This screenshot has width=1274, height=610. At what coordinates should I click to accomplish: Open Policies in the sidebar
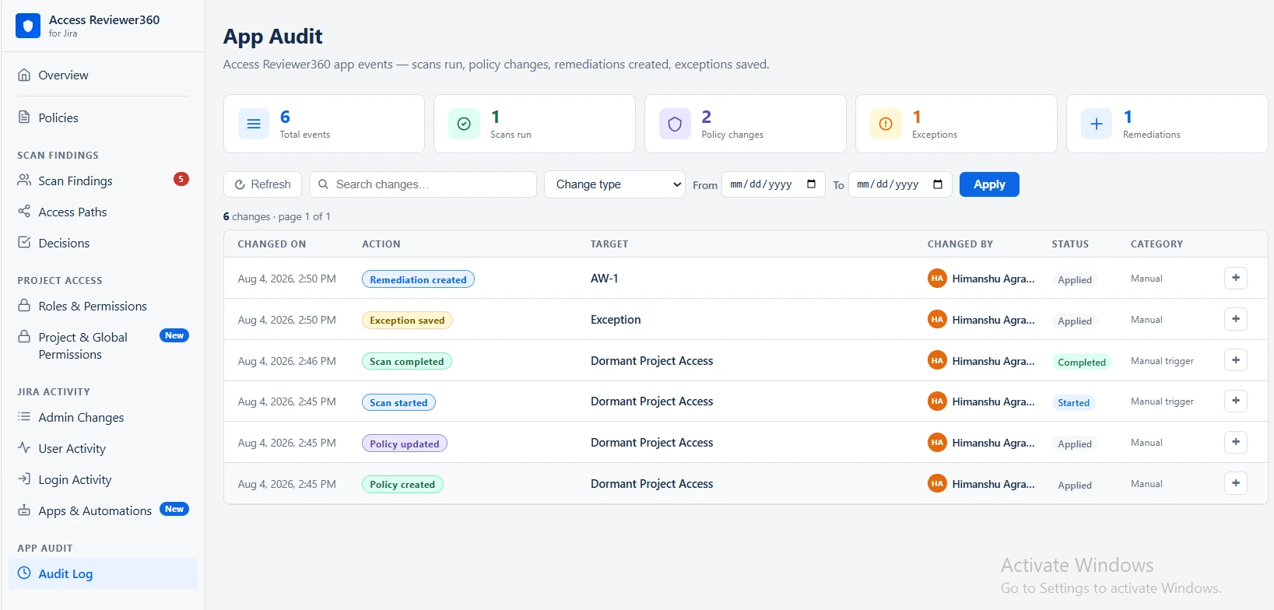[58, 118]
